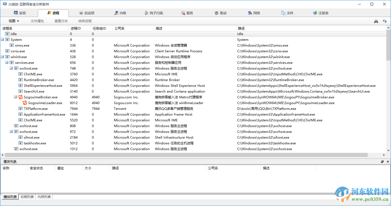Click the icon of taskhostw.exe
Image resolution: width=391 pixels, height=206 pixels.
pos(21,143)
